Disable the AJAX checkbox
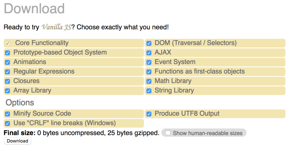Viewport: 297px width, 152px height. 149,53
